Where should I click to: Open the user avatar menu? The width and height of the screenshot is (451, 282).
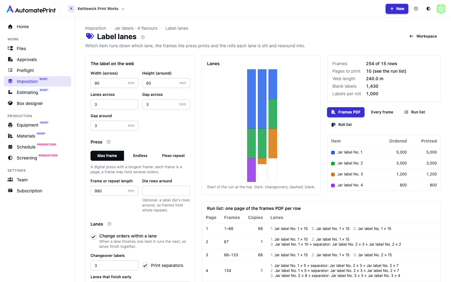coord(441,9)
